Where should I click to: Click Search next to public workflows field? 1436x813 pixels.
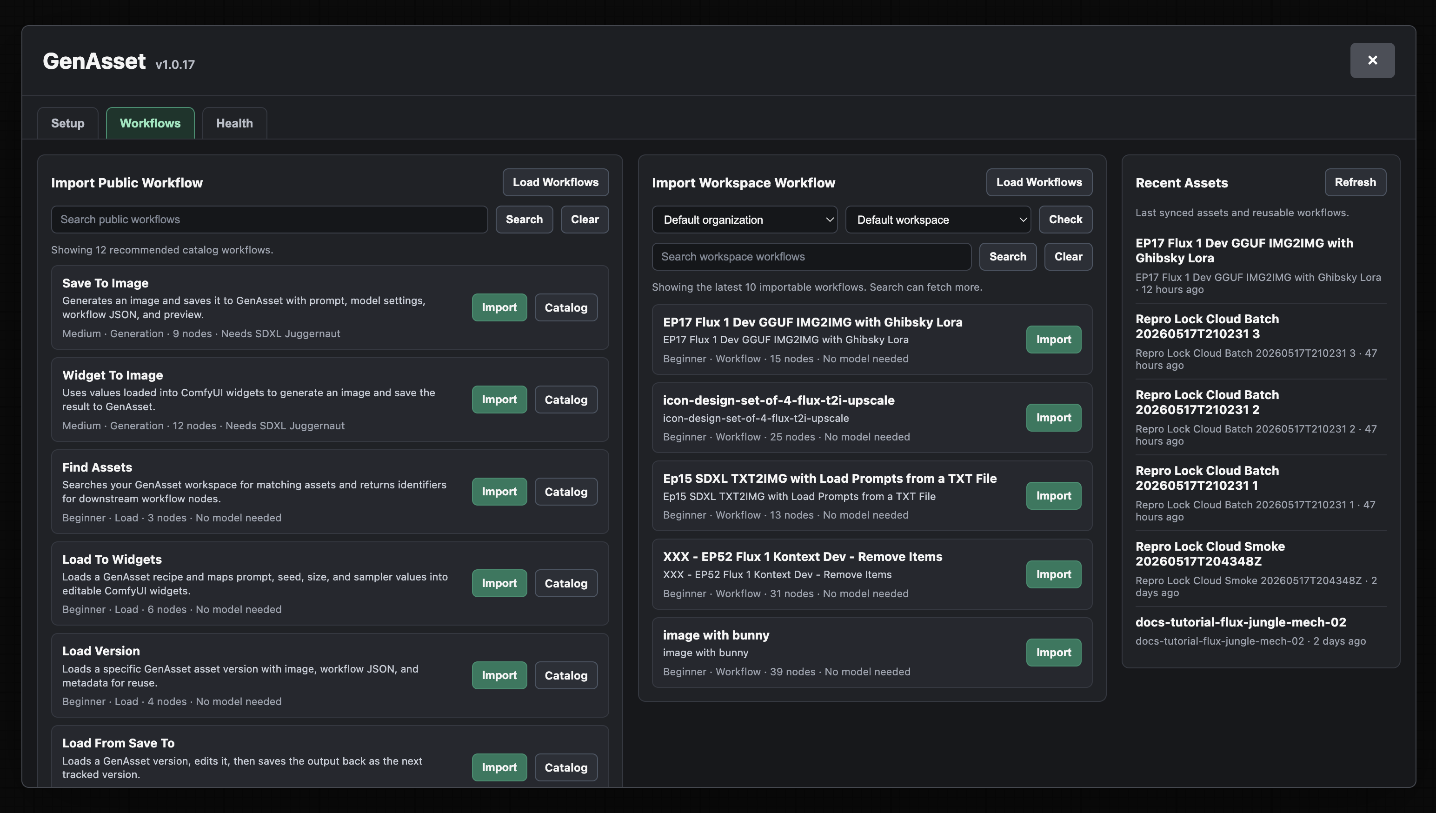click(x=524, y=220)
